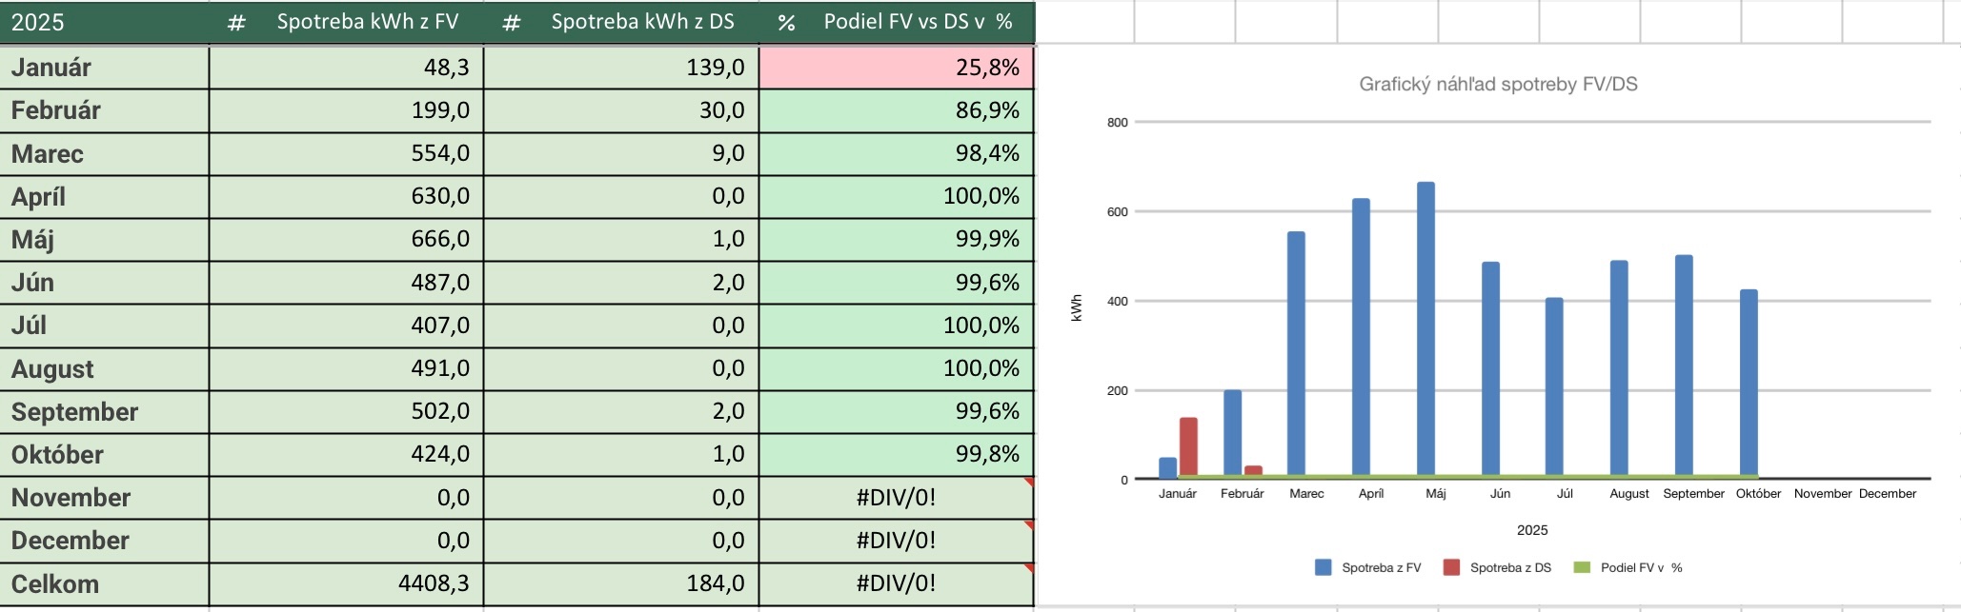This screenshot has height=612, width=1961.
Task: Click the 2025 horizontal axis title below chart
Action: [1532, 530]
